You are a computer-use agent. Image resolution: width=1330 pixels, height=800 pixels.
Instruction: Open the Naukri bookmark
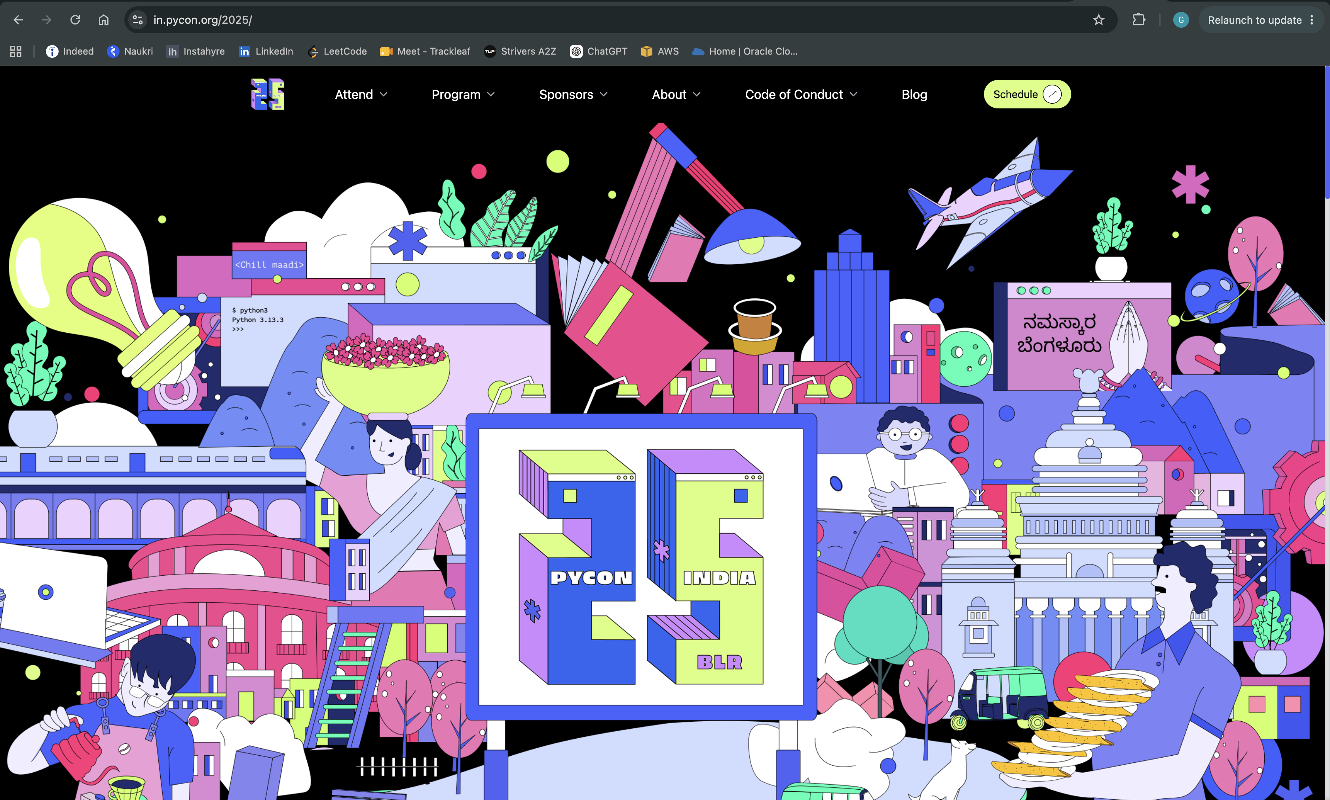[x=130, y=51]
